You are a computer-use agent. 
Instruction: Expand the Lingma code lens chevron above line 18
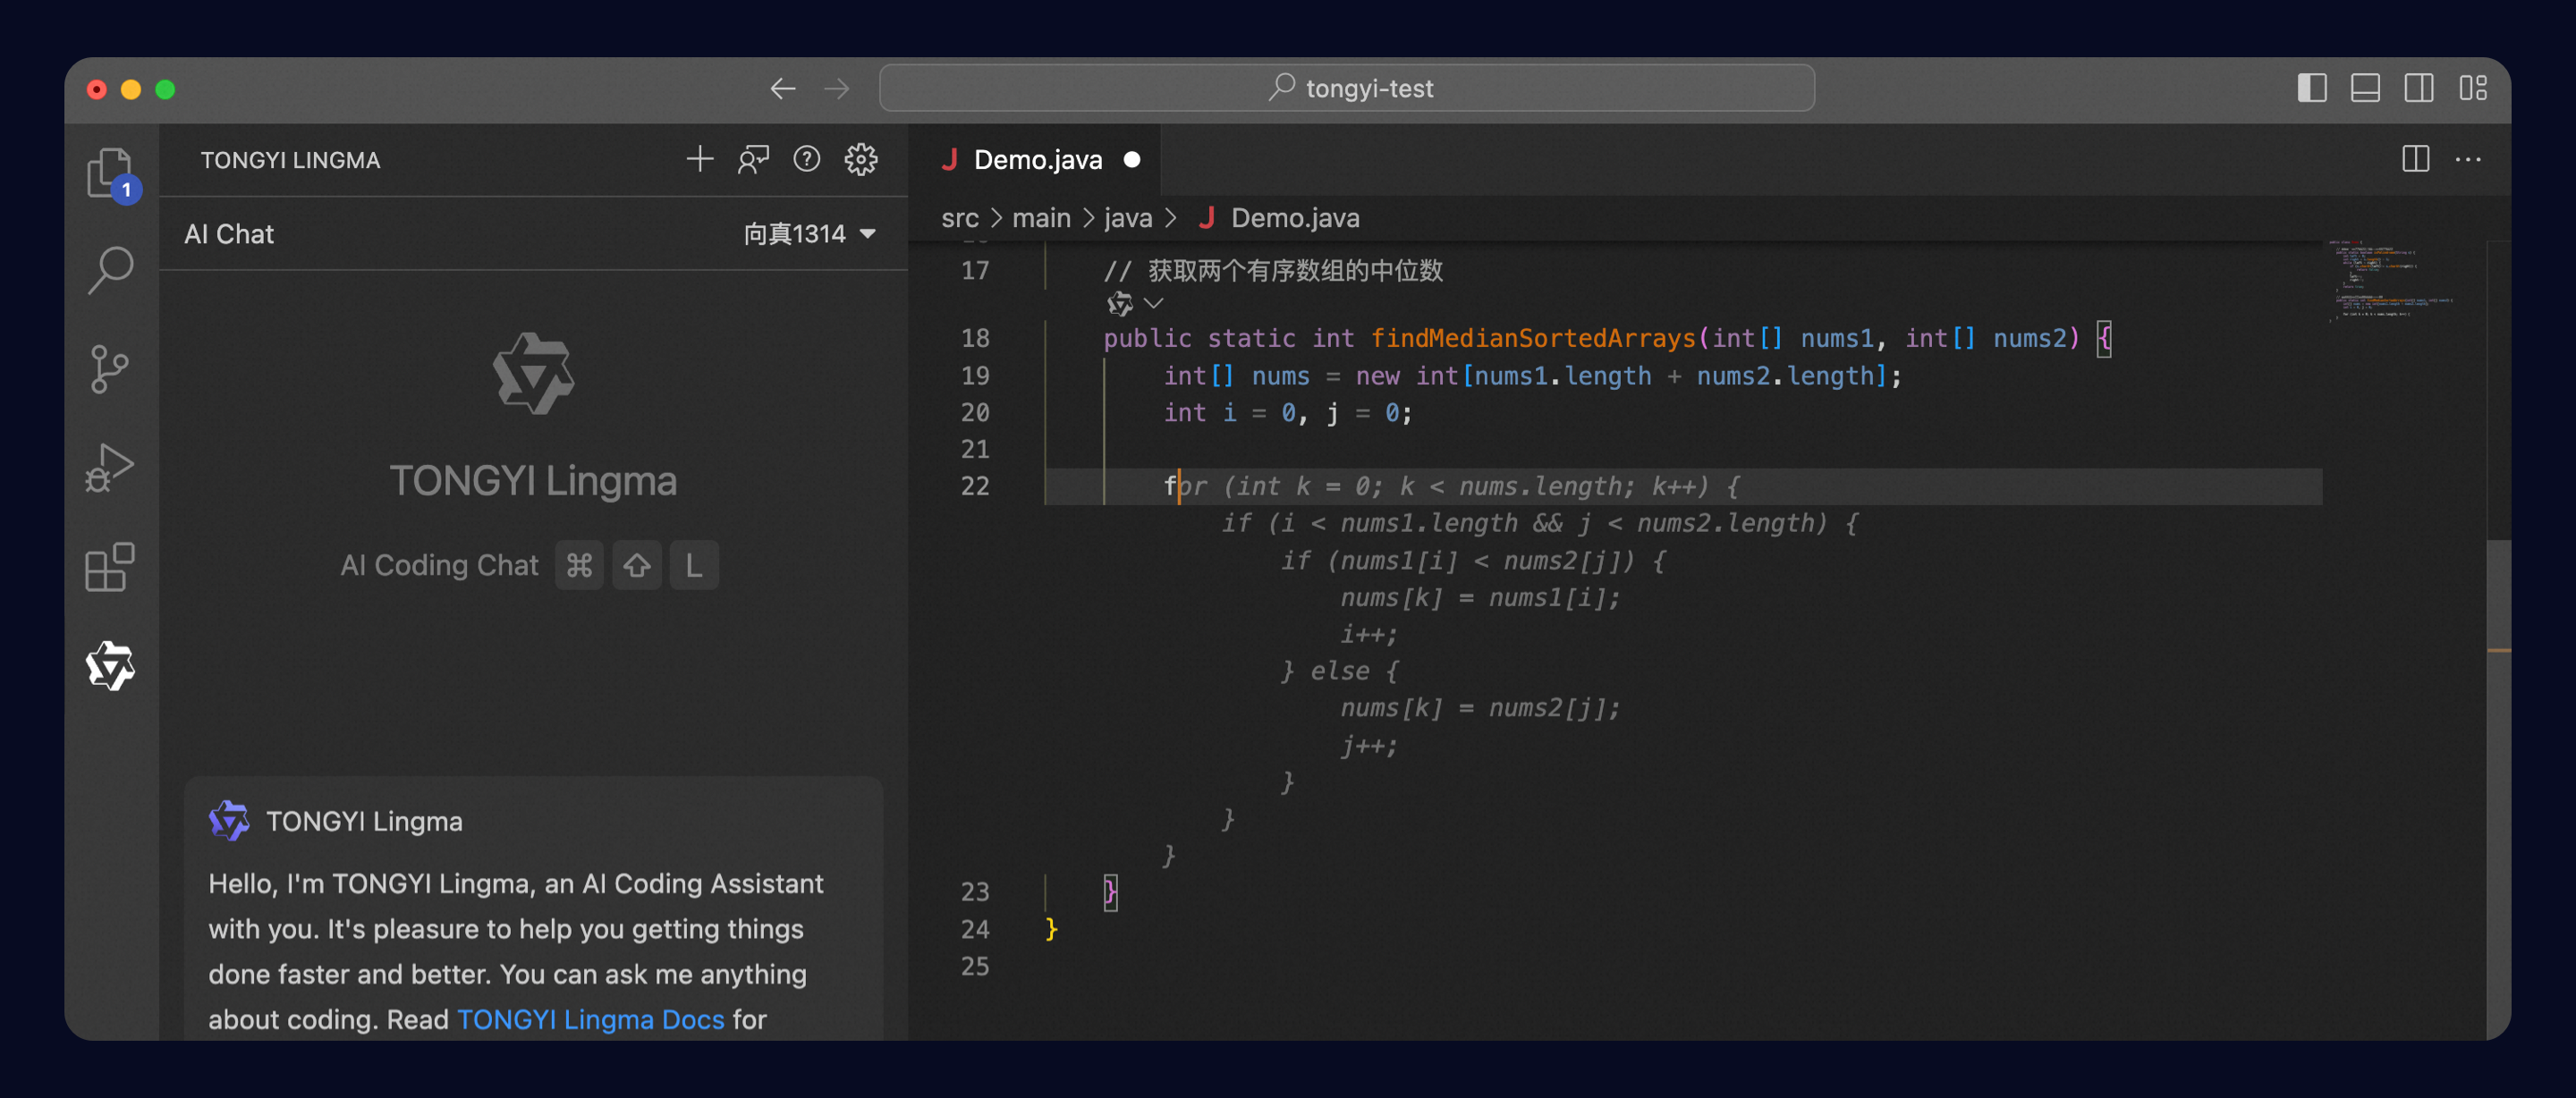click(1153, 303)
